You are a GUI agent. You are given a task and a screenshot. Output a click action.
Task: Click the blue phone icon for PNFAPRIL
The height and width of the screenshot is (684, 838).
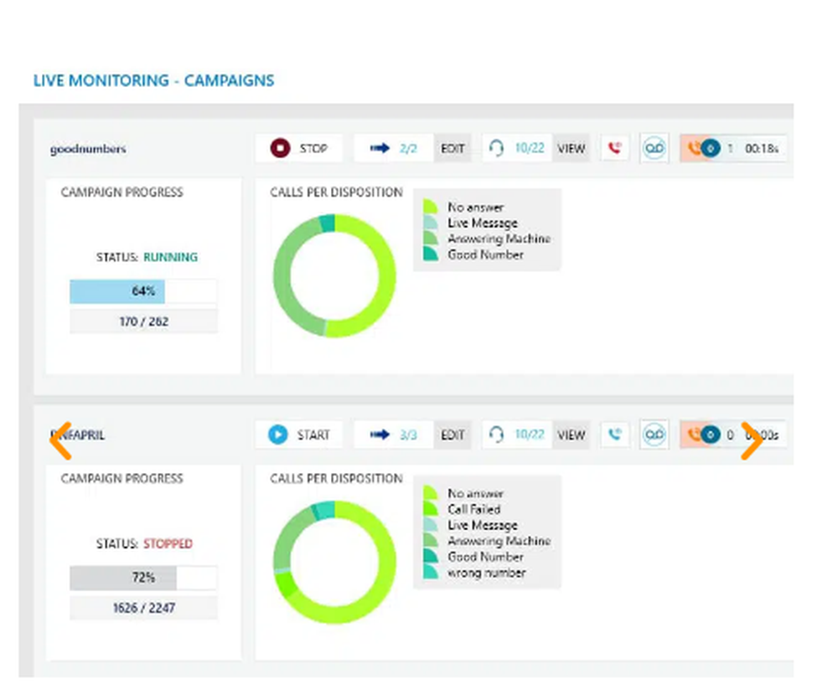(x=614, y=435)
